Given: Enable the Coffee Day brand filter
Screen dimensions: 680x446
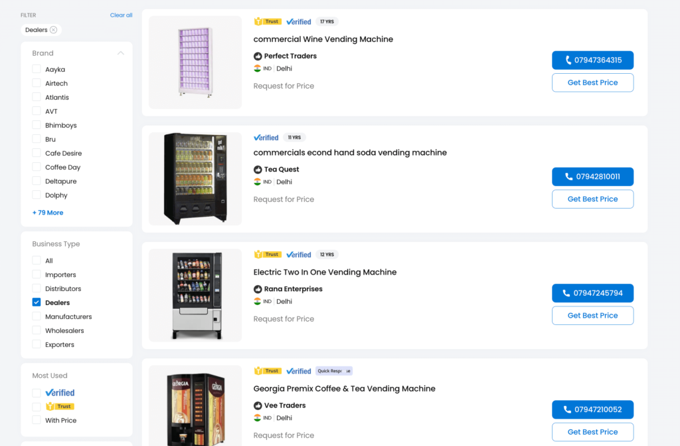Looking at the screenshot, I should pos(37,167).
